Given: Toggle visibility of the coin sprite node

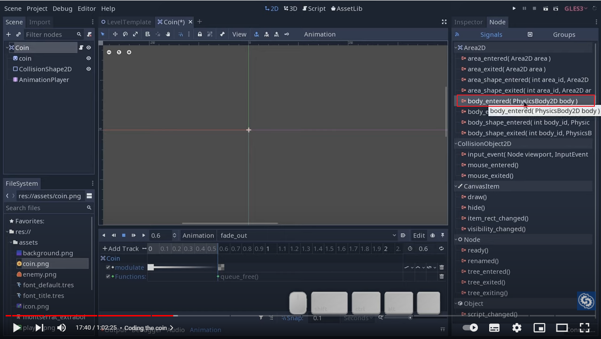Looking at the screenshot, I should click(88, 58).
